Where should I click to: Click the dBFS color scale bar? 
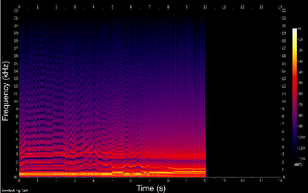click(x=295, y=93)
